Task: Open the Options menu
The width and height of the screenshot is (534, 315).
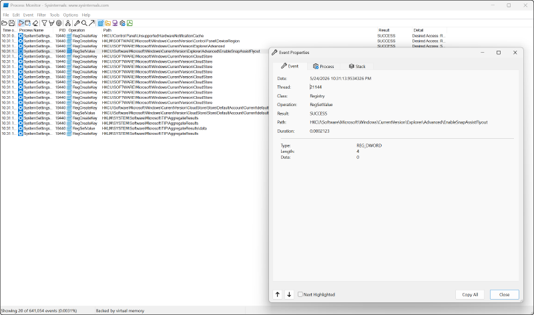Action: [71, 15]
